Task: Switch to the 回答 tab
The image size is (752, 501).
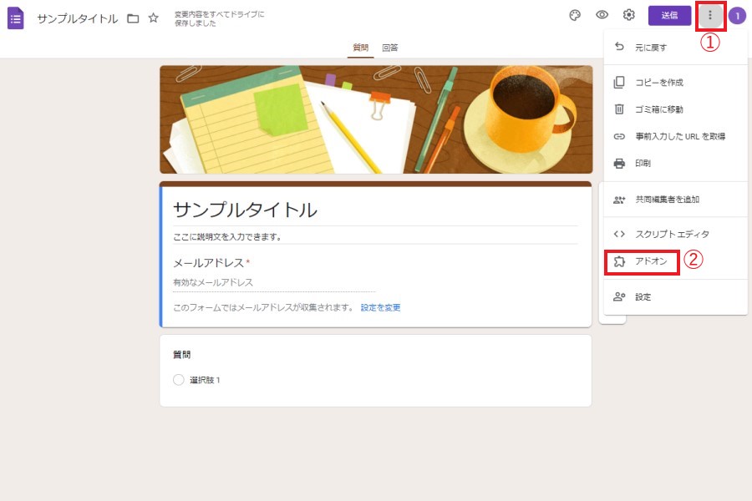Action: [390, 48]
